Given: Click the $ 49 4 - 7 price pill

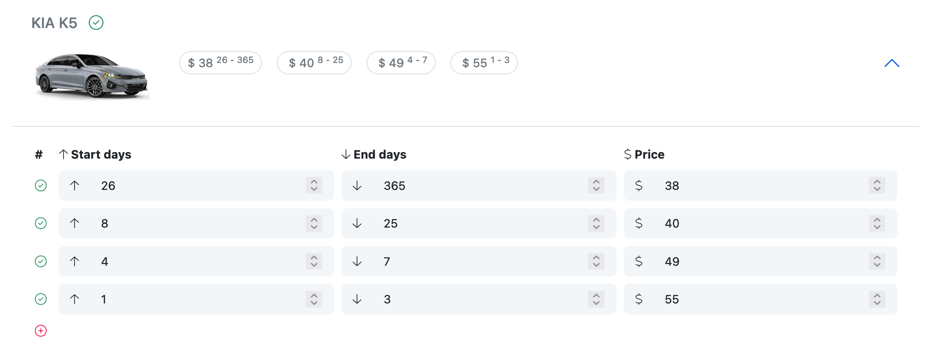Looking at the screenshot, I should pos(401,63).
